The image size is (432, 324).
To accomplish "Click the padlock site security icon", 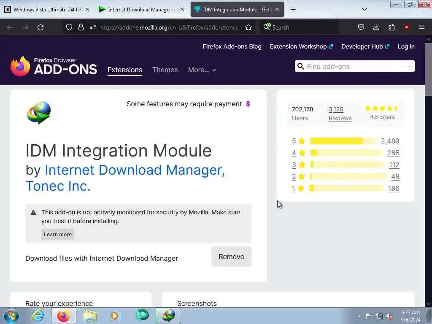I will pyautogui.click(x=81, y=27).
